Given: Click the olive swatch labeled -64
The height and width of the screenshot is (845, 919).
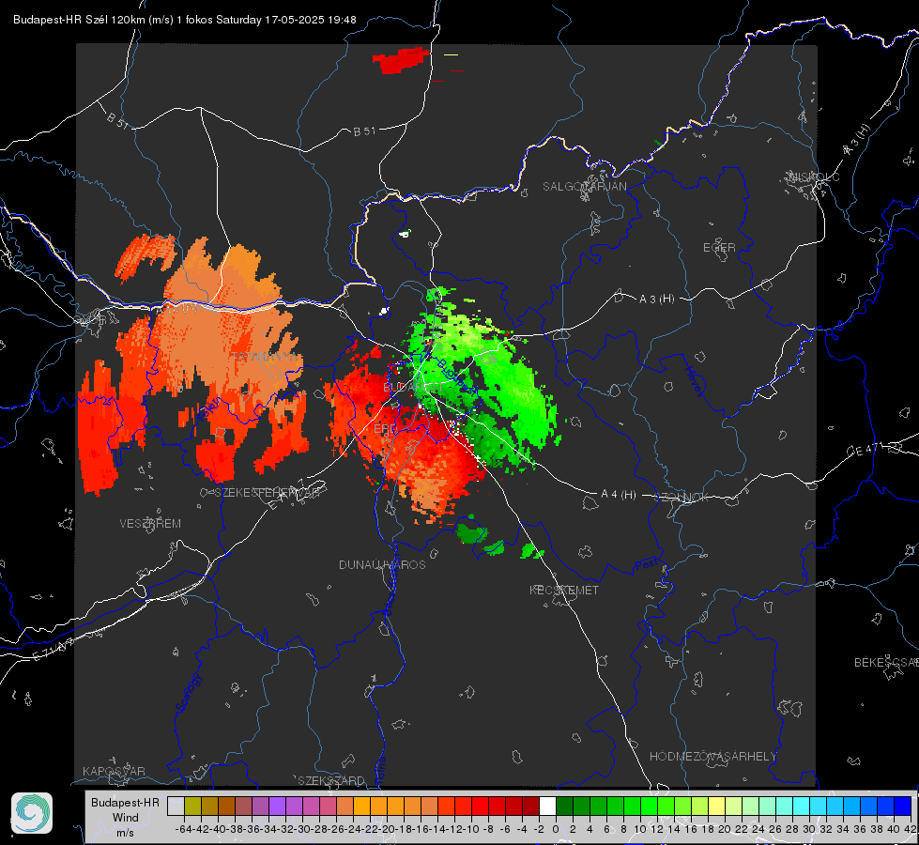Looking at the screenshot, I should coord(192,806).
